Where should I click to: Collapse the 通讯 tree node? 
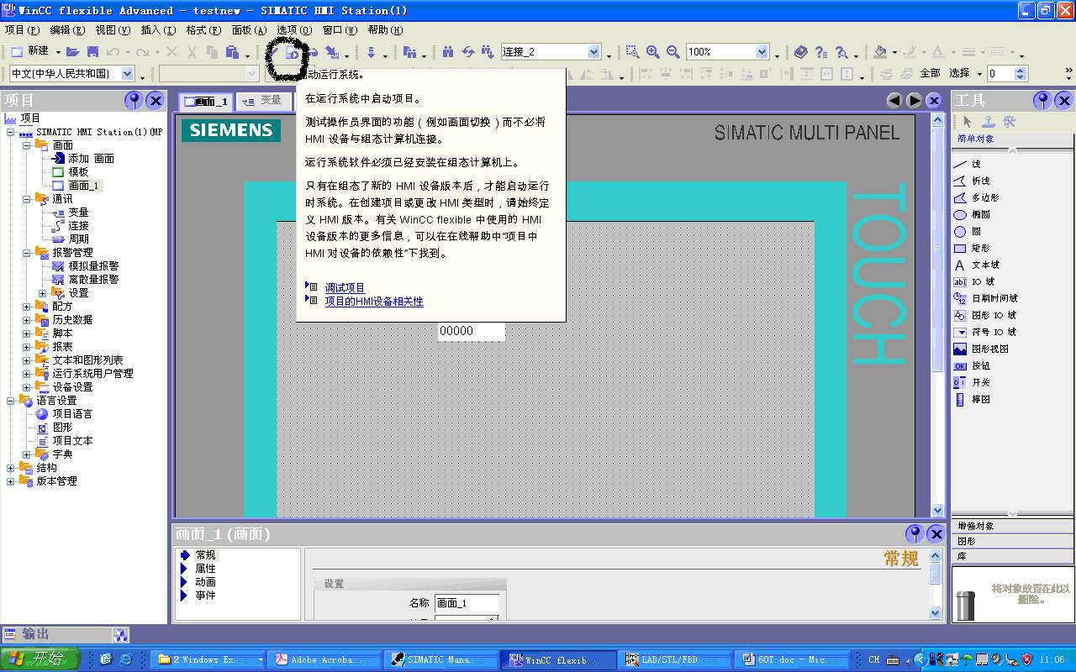27,199
